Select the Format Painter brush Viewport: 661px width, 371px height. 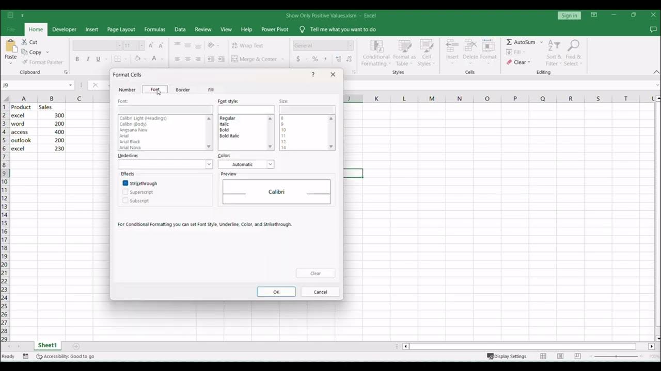pyautogui.click(x=24, y=62)
